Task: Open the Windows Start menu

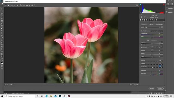Action: click(2, 96)
